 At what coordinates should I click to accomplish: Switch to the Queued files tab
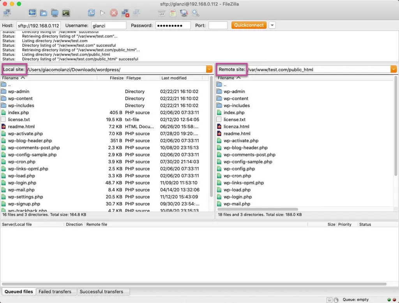coord(19,292)
